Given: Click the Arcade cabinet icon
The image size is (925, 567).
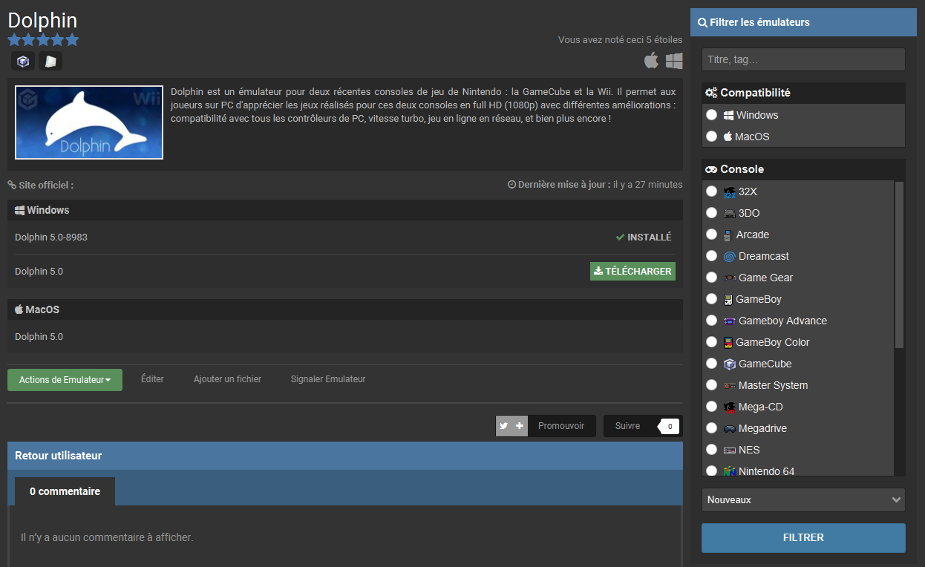Looking at the screenshot, I should click(728, 235).
